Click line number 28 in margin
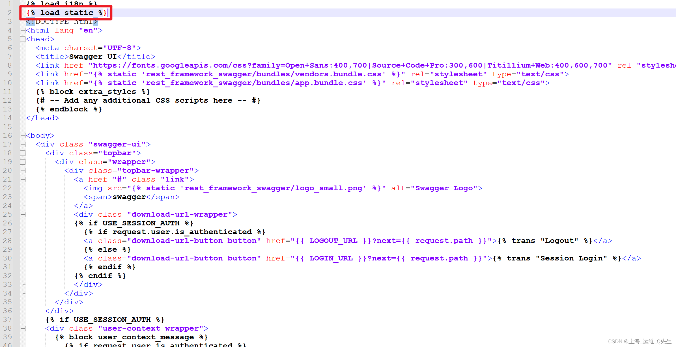 [x=7, y=241]
